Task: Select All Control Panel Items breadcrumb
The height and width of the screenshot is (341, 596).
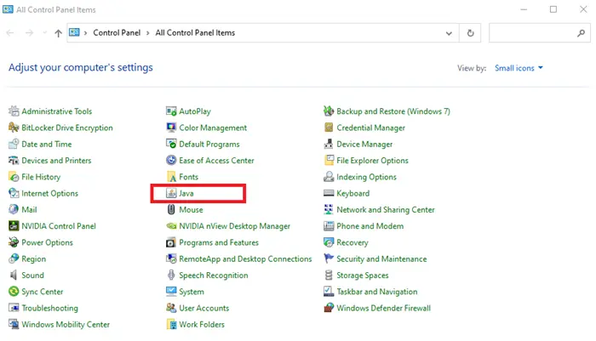Action: [x=195, y=32]
